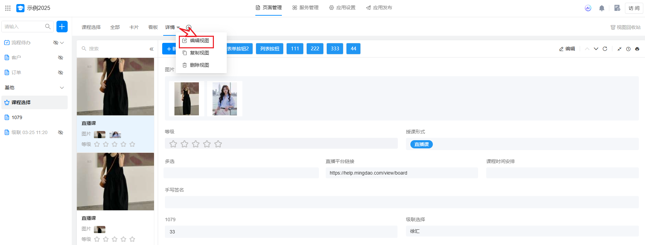
Task: Toggle visibility of 订单 worksheet
Action: [x=61, y=72]
